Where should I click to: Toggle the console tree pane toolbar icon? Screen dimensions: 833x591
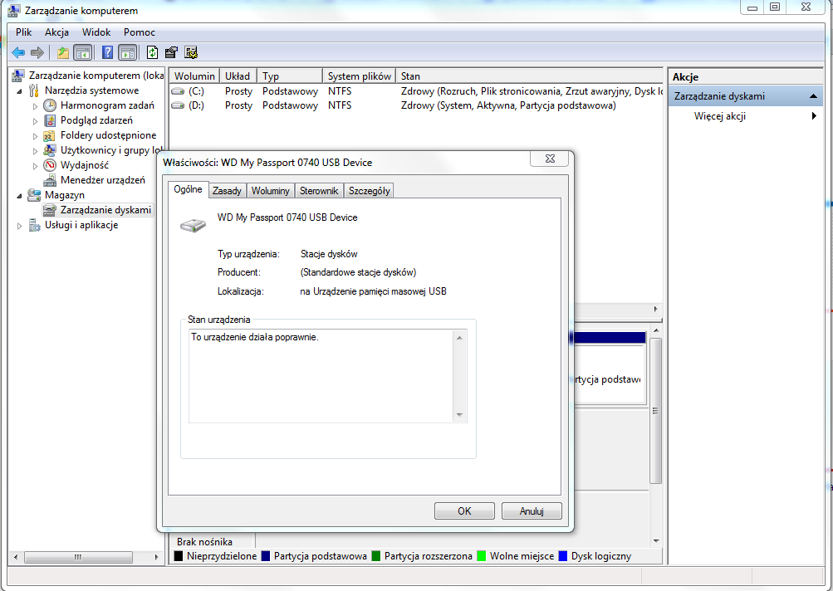pyautogui.click(x=83, y=52)
